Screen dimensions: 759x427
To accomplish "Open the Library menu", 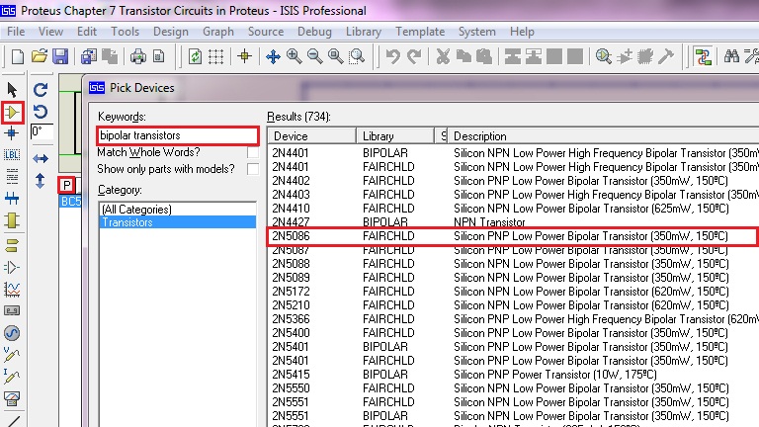I will pyautogui.click(x=364, y=32).
